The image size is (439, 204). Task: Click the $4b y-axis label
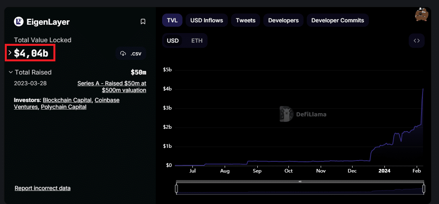[167, 89]
